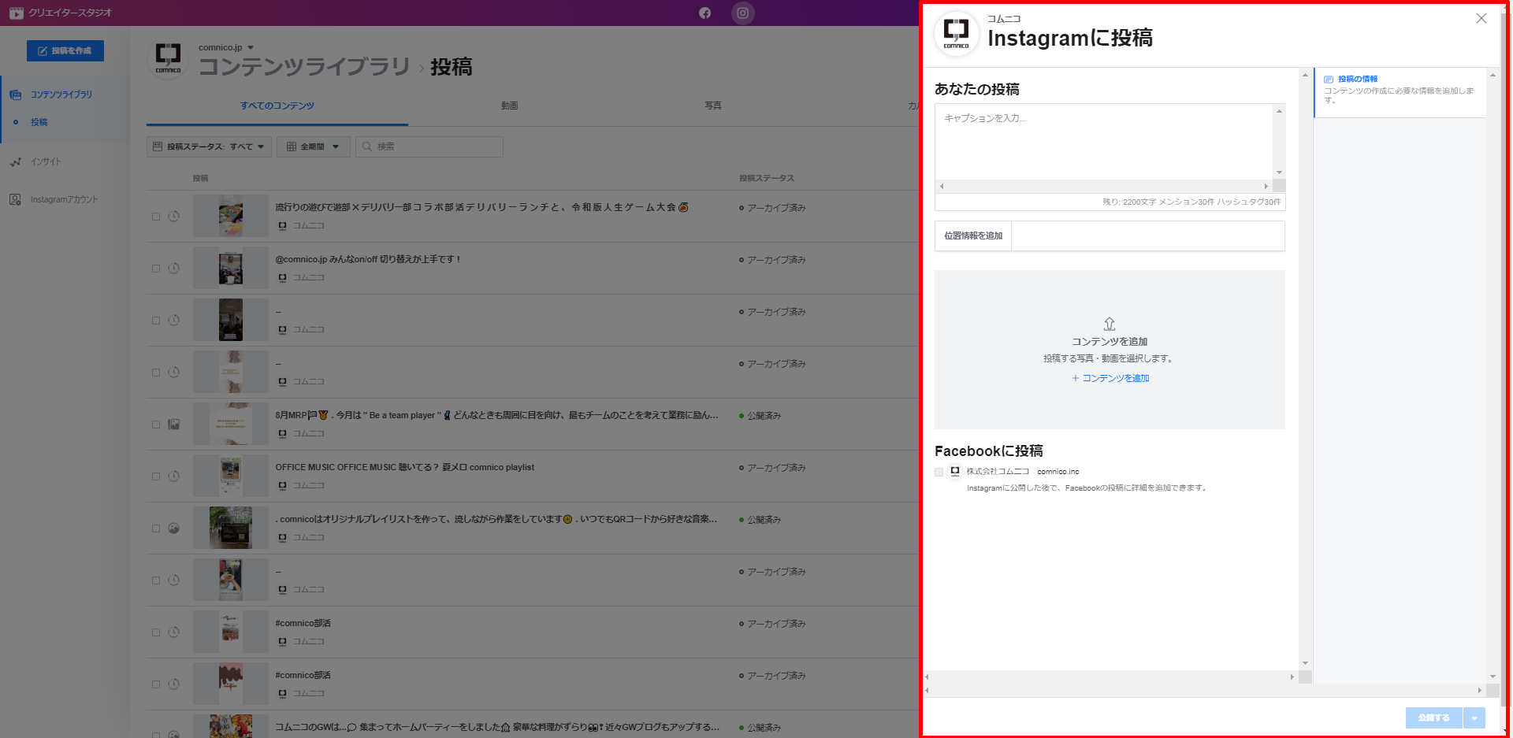
Task: Click the photo type icon in 8月MRP row
Action: point(174,424)
